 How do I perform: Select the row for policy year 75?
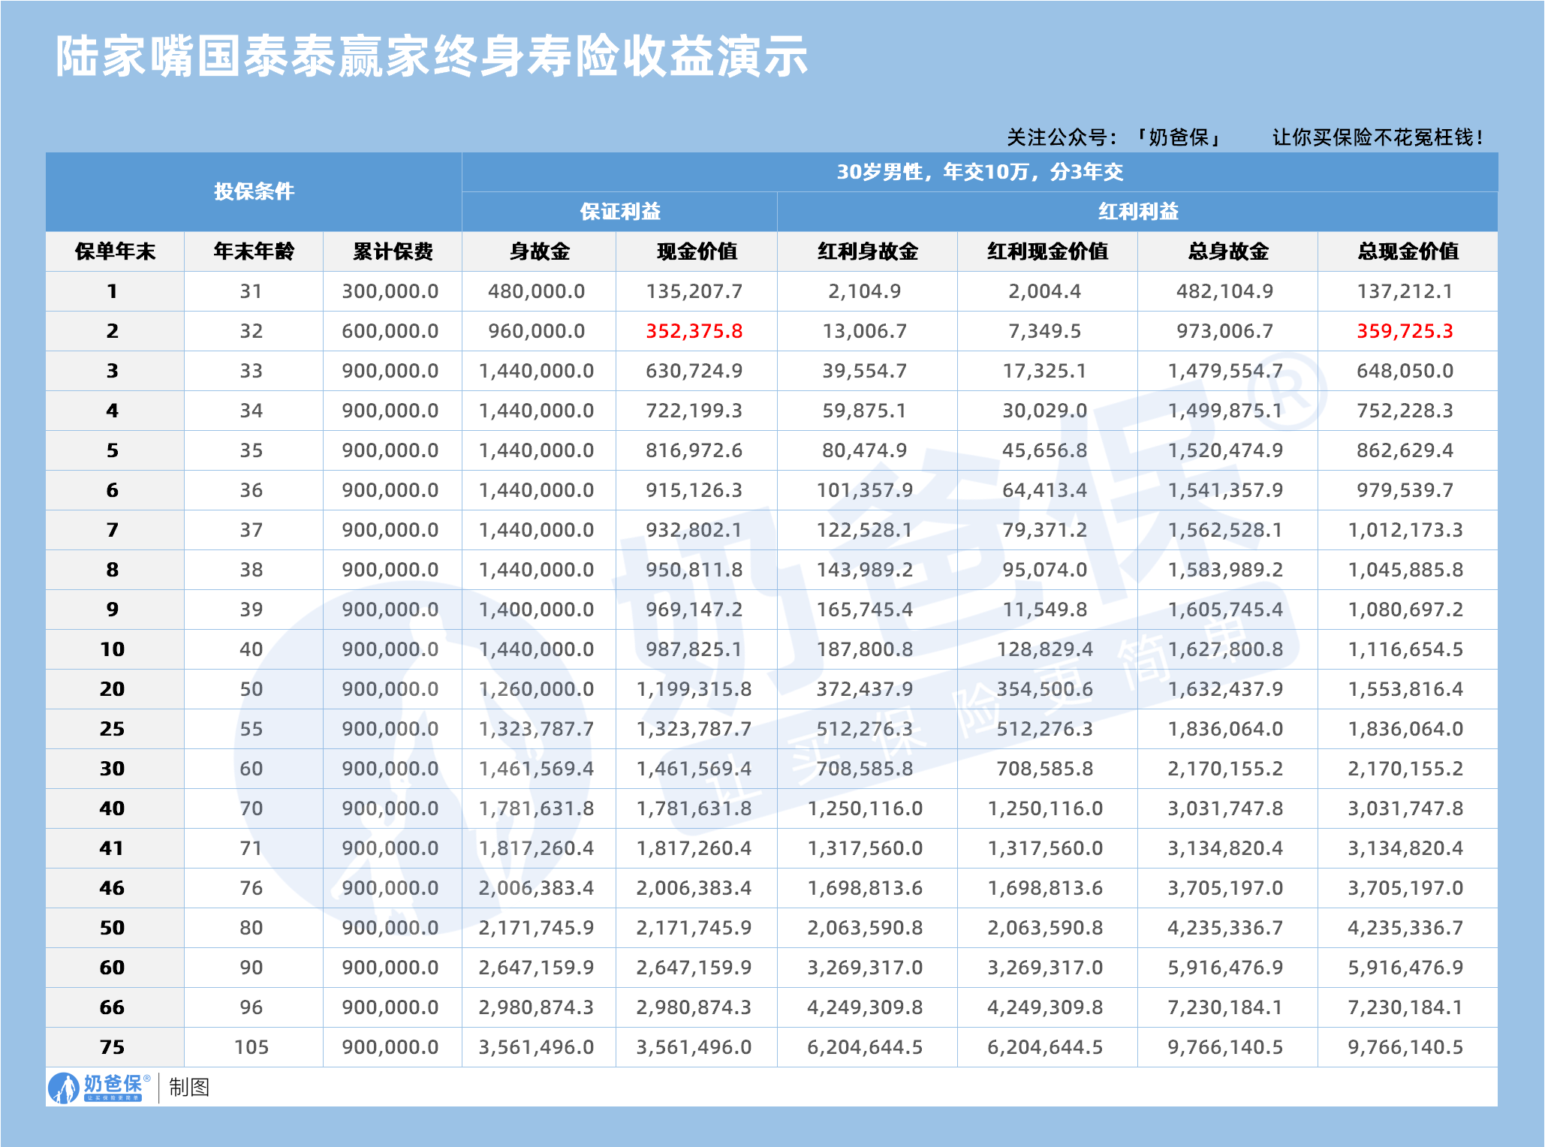[113, 1045]
